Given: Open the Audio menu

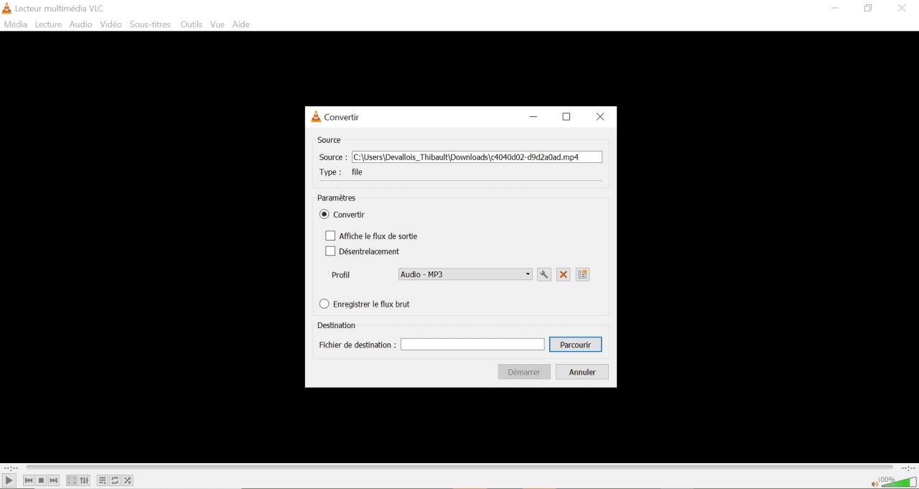Looking at the screenshot, I should tap(80, 24).
